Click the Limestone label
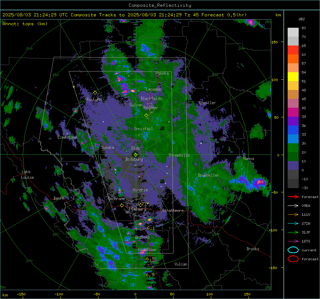 pos(67,137)
